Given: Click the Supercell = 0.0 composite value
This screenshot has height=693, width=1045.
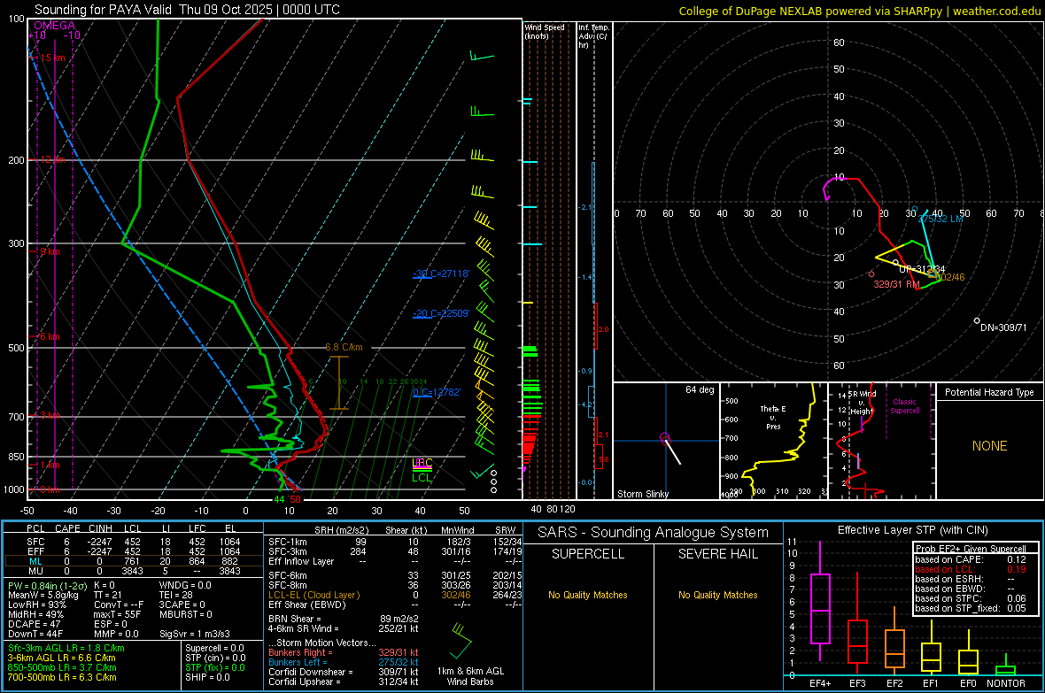Looking at the screenshot, I should coord(214,648).
